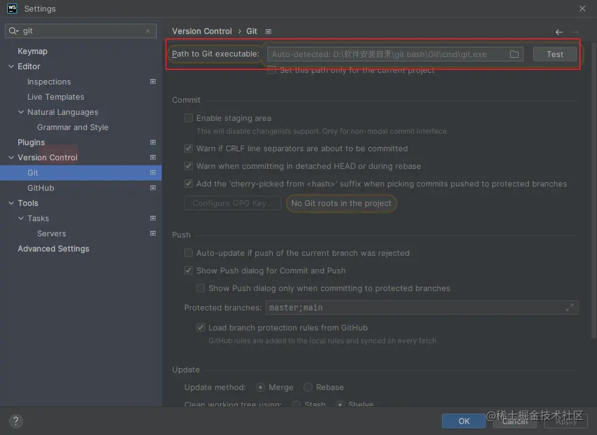
Task: Select GitHub under Version Control
Action: click(x=41, y=188)
